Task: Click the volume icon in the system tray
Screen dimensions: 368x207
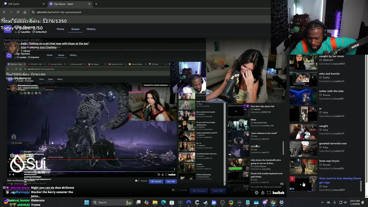Action: click(x=345, y=202)
